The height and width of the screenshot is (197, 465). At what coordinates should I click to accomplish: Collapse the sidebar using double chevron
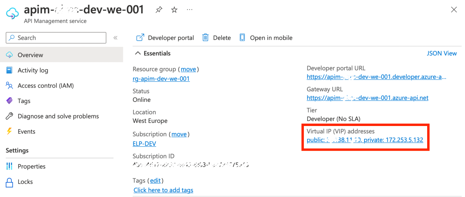click(x=115, y=38)
